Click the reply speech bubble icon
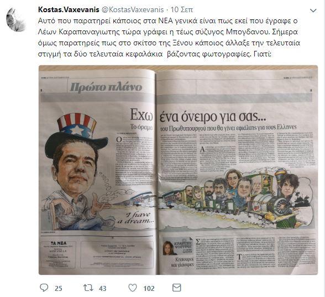The height and width of the screenshot is (297, 325). click(x=44, y=288)
